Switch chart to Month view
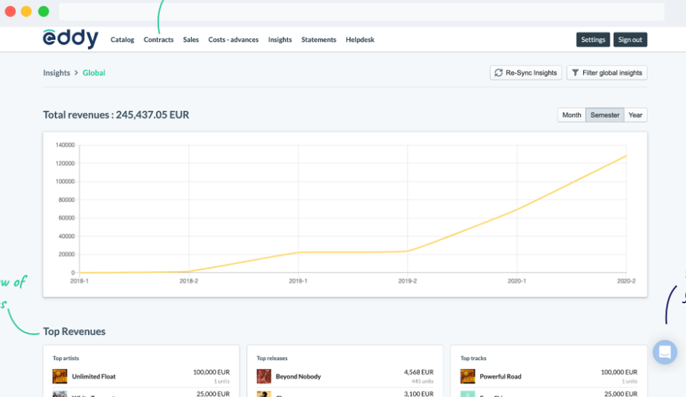Screen dimensions: 686x397 (571, 115)
